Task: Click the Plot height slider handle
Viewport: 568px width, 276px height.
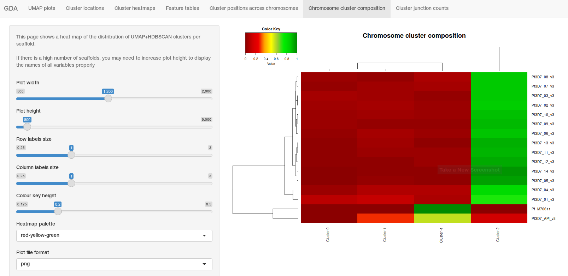Action: [27, 127]
